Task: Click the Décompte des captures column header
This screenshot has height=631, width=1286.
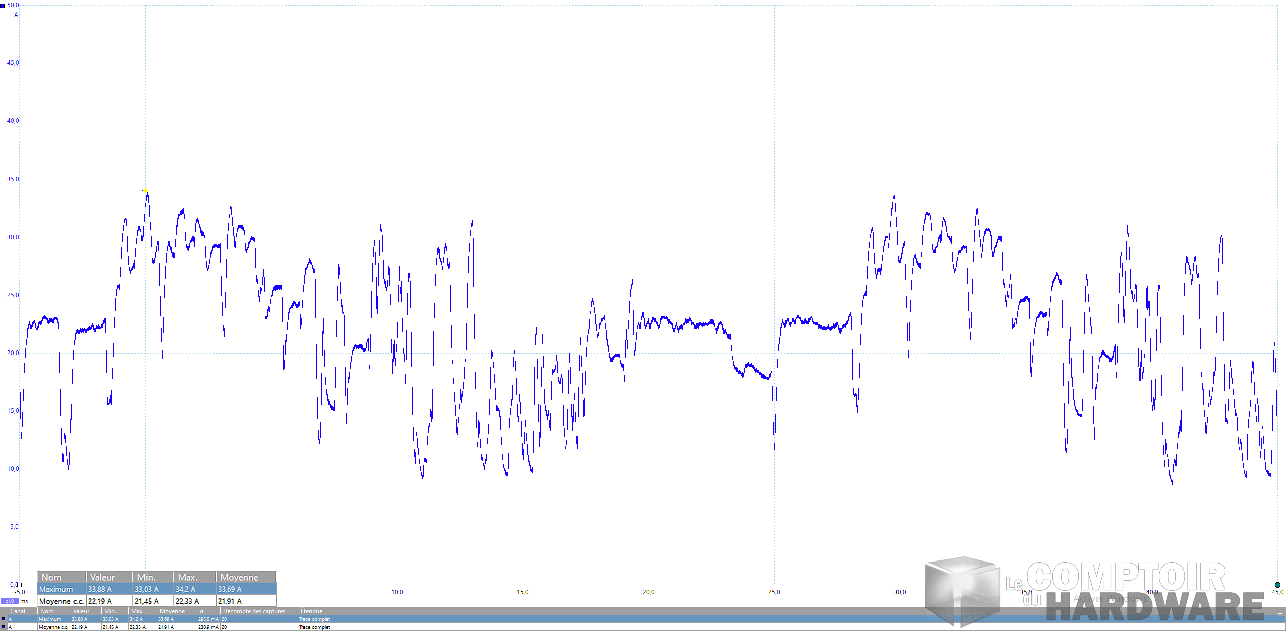Action: pos(254,611)
